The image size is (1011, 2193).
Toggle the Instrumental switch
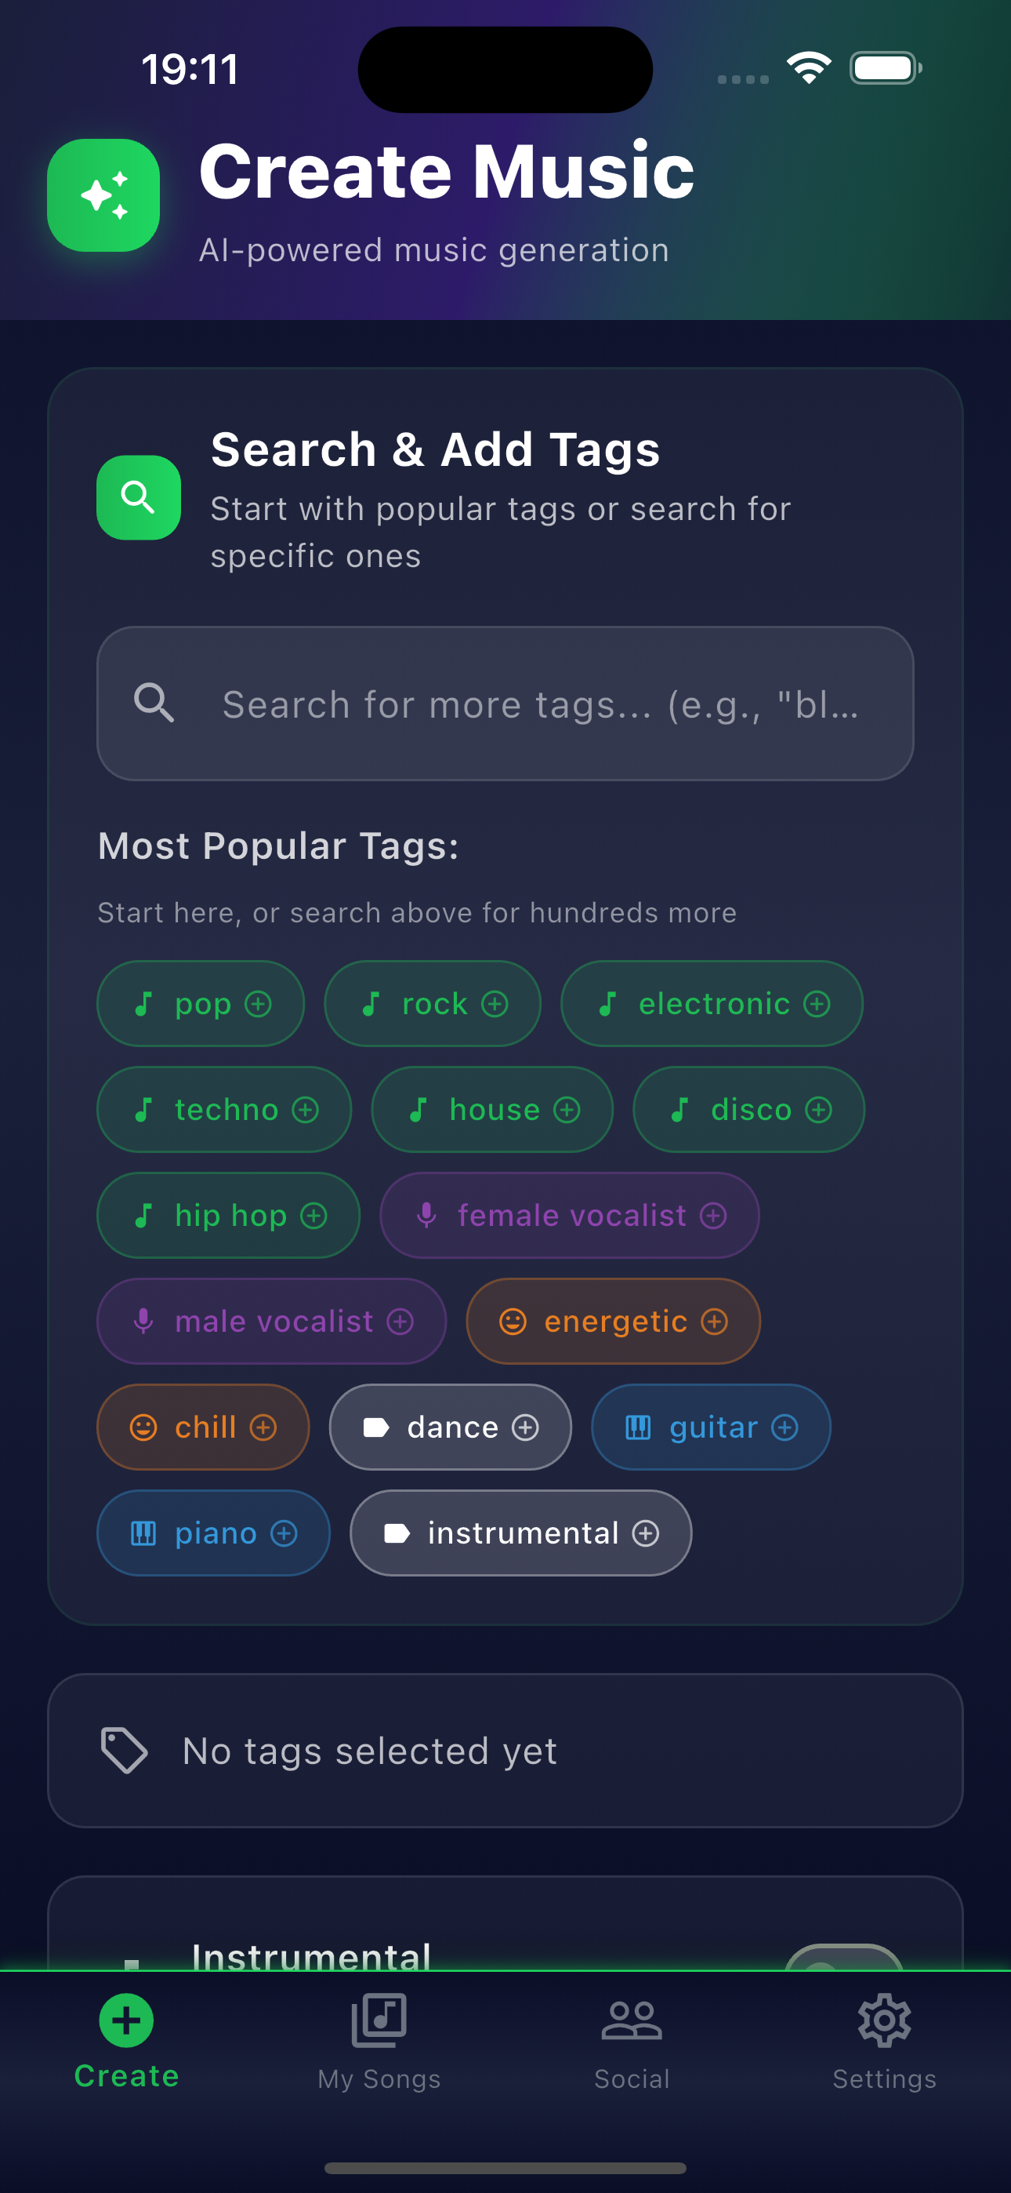point(843,1958)
